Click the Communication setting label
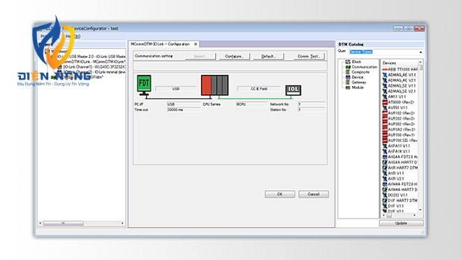The image size is (461, 260). (x=154, y=56)
